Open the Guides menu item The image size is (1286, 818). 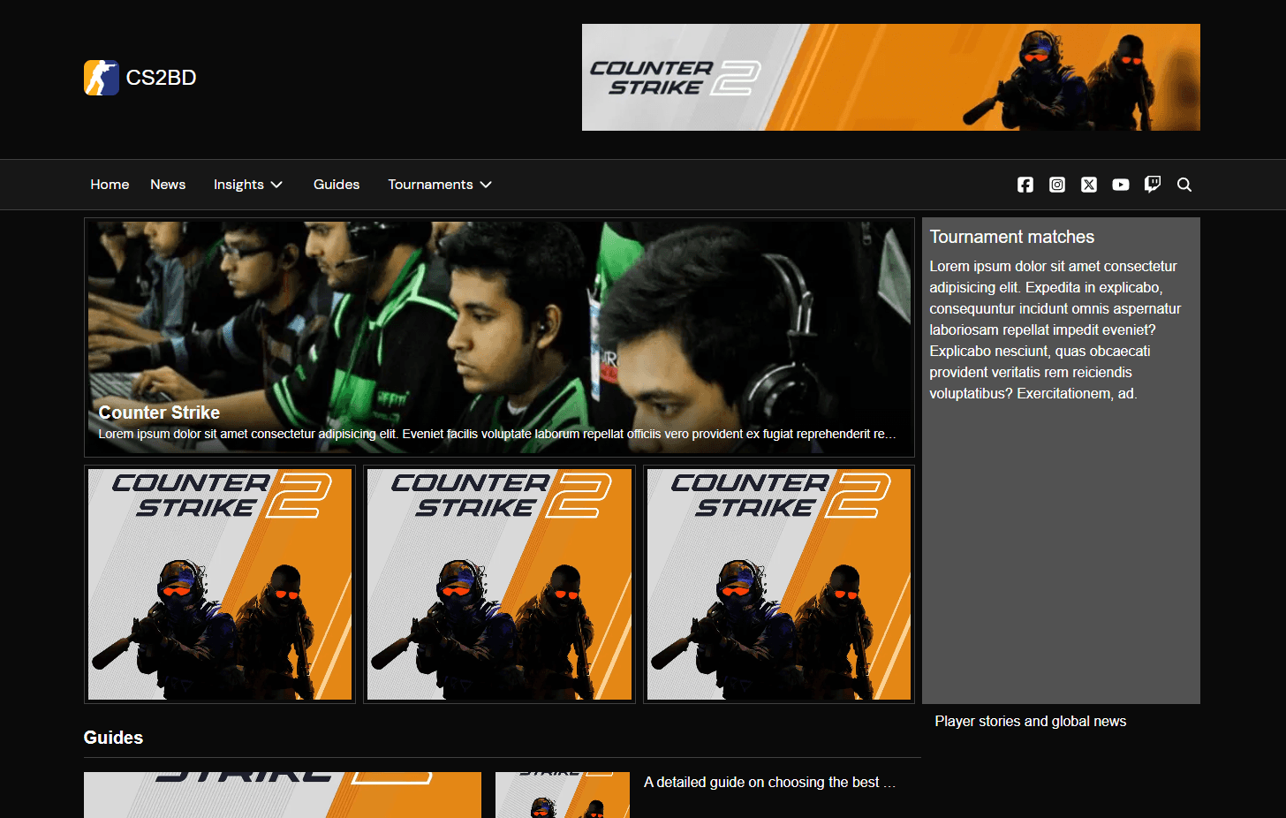tap(337, 185)
